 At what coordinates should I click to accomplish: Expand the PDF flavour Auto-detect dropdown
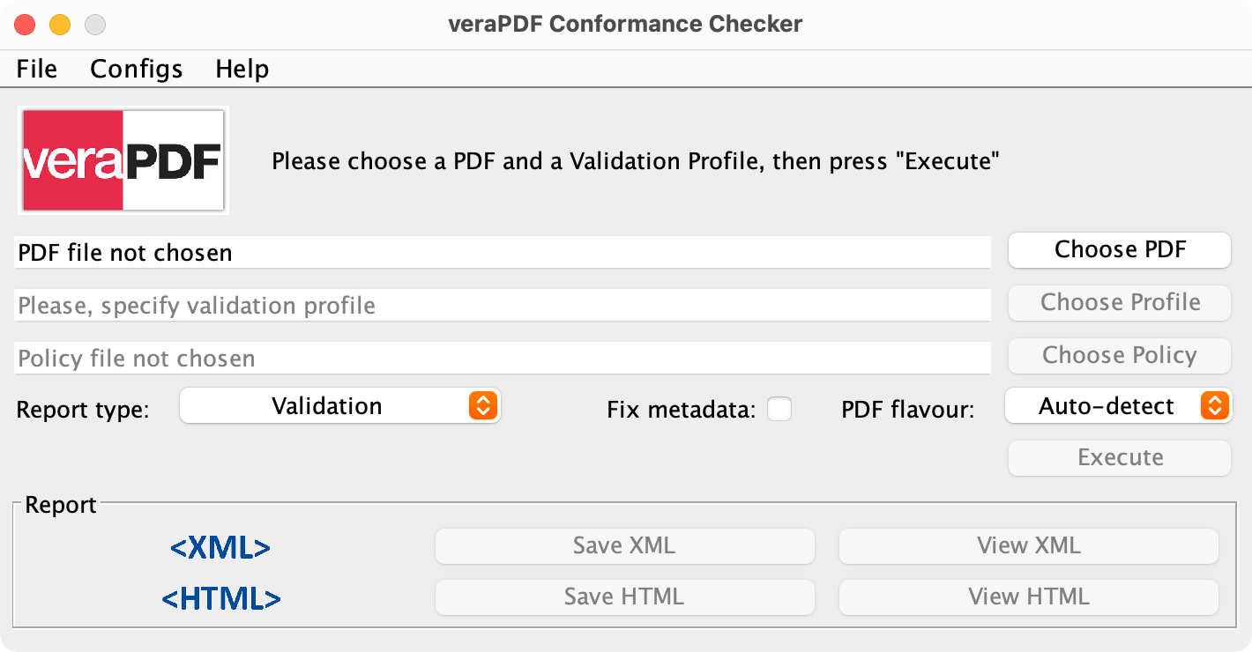click(1119, 406)
